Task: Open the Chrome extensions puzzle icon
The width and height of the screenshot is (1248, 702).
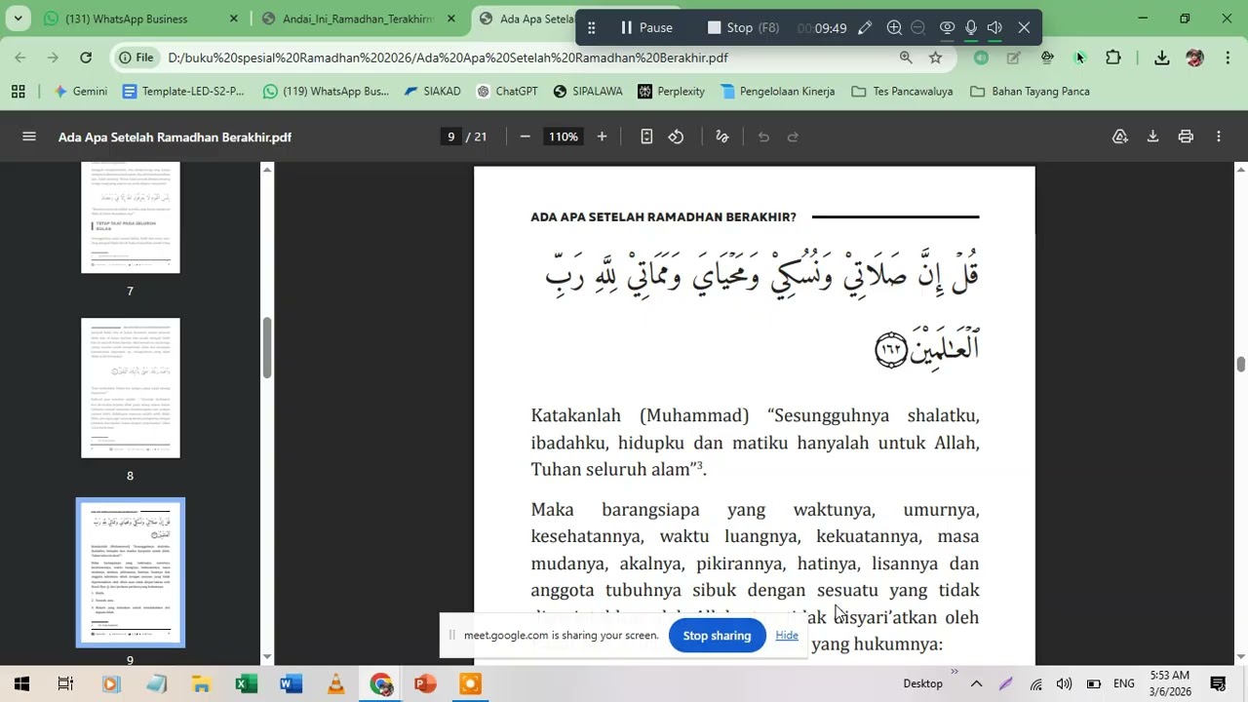Action: [x=1113, y=58]
